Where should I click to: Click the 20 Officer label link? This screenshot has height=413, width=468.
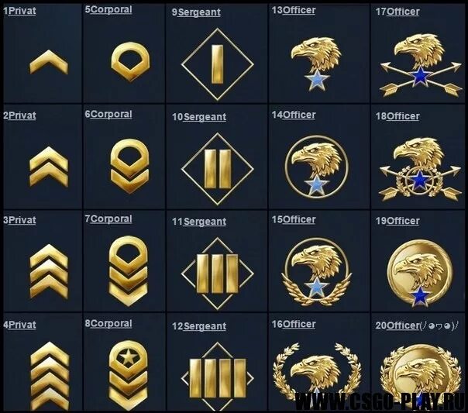pyautogui.click(x=397, y=325)
